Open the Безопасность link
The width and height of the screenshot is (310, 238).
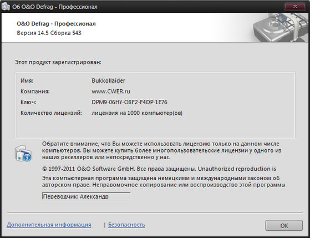pos(126,225)
